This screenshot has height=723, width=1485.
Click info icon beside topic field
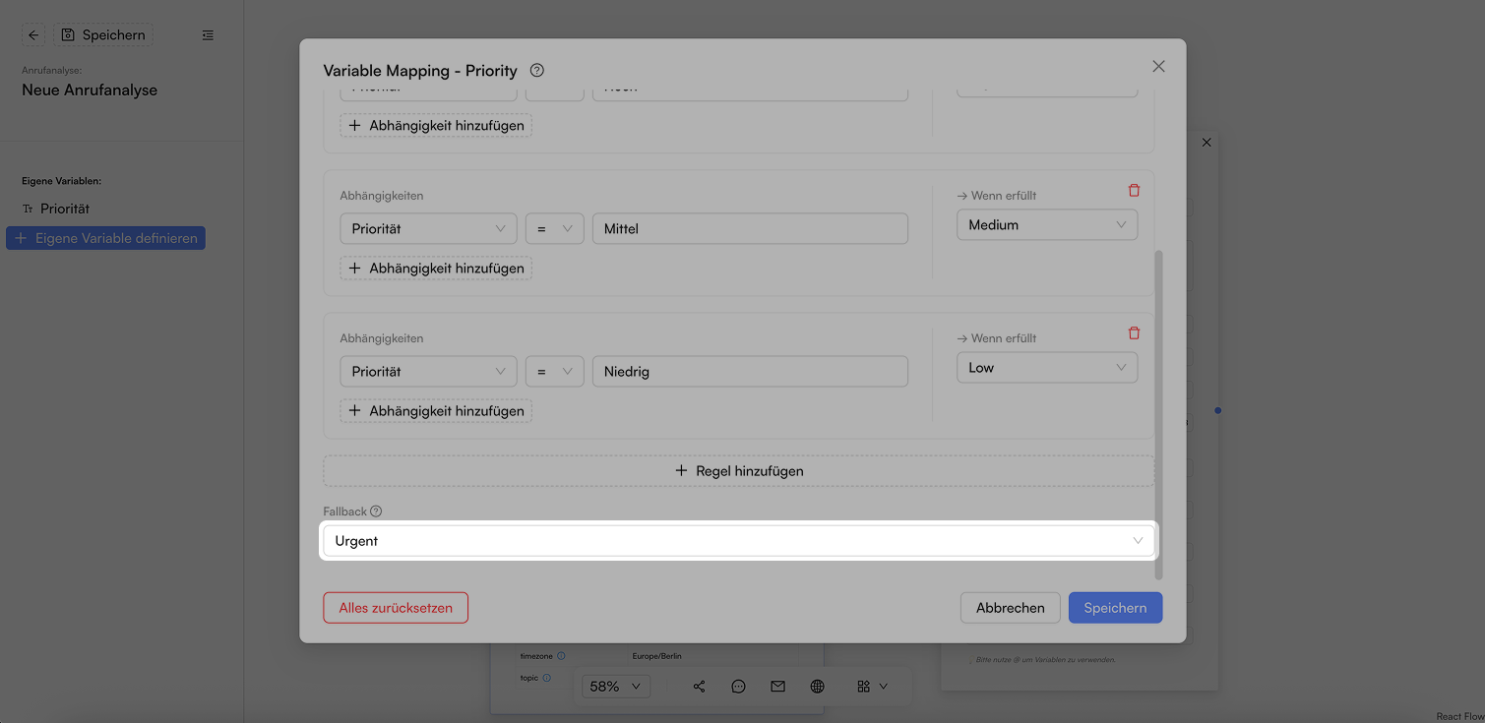(x=546, y=678)
